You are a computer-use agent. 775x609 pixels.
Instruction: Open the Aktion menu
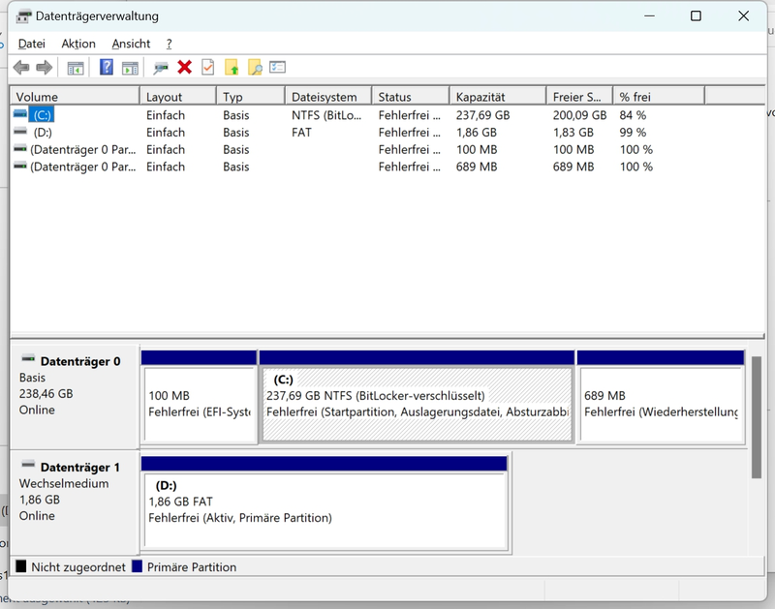pyautogui.click(x=78, y=44)
